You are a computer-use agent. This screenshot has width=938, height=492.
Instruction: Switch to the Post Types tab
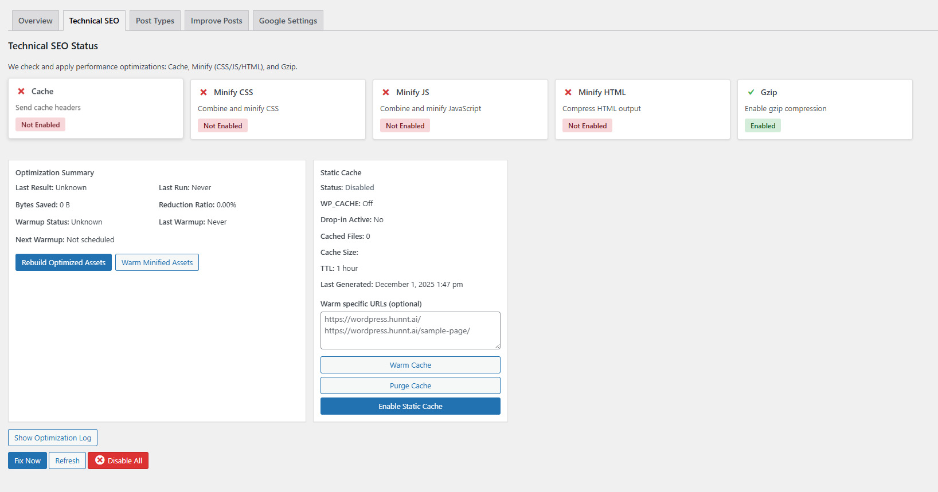click(155, 21)
